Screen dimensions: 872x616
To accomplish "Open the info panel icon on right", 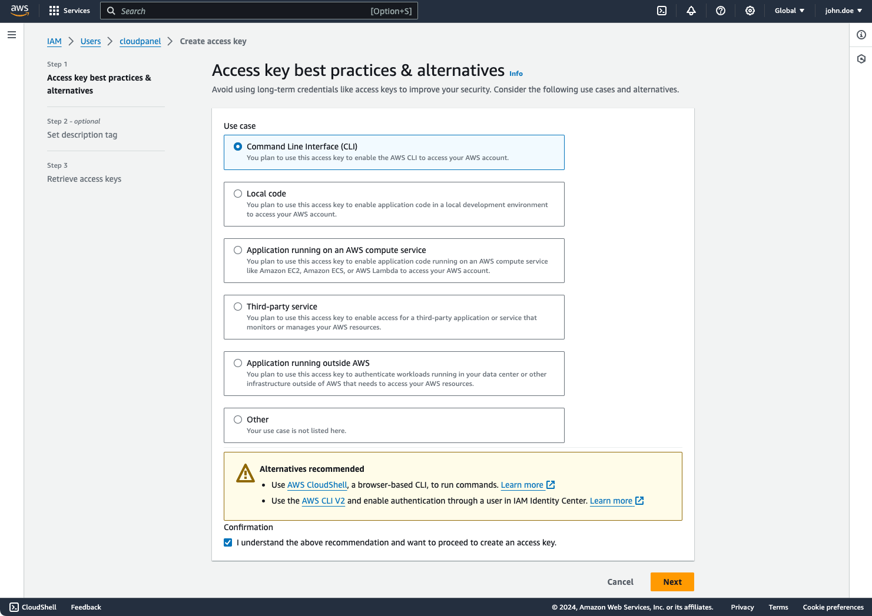I will pos(861,35).
